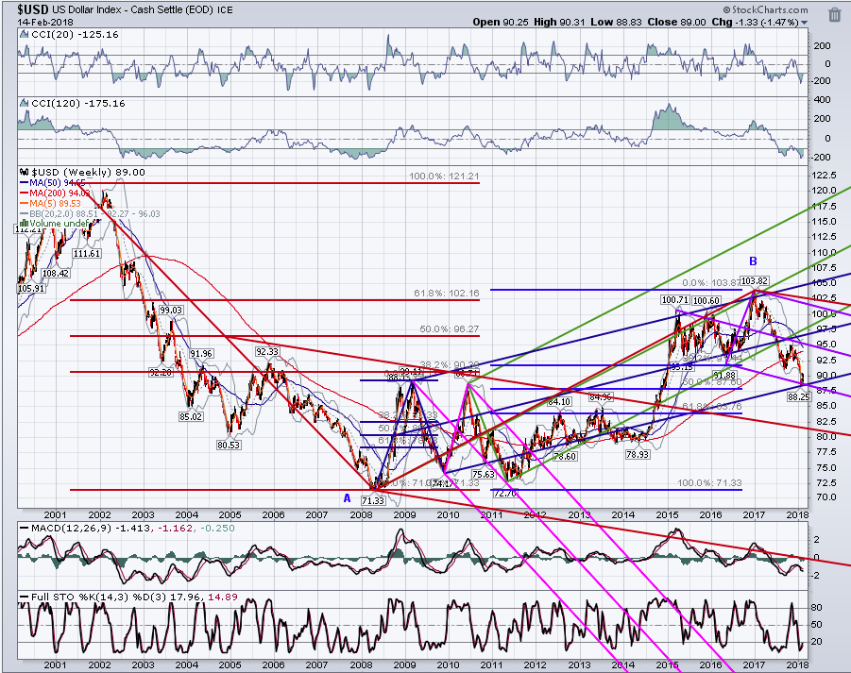Click the CCI(120) indicator area icon
The width and height of the screenshot is (851, 673).
pos(24,103)
